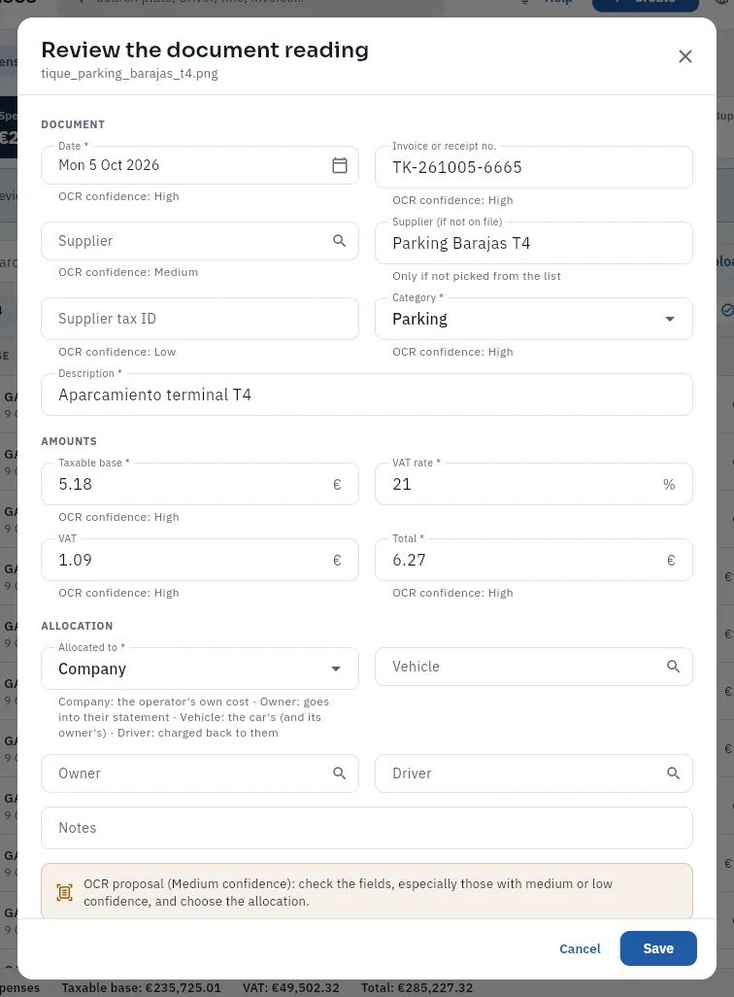Image resolution: width=734 pixels, height=997 pixels.
Task: Click 'Review the document reading' title
Action: (205, 50)
